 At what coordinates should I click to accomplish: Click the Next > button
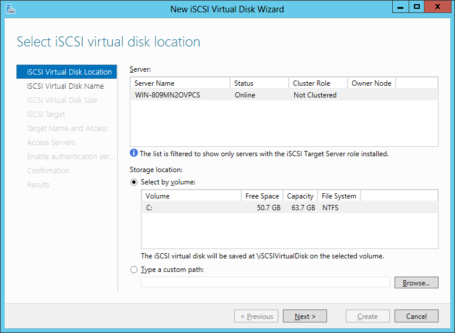click(x=305, y=316)
